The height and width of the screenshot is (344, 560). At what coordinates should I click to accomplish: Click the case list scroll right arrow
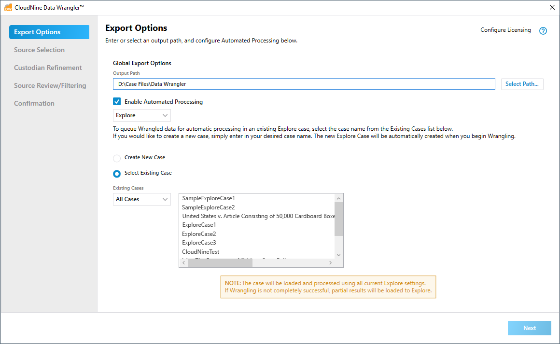[330, 262]
